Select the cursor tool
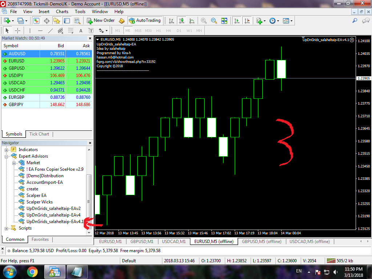 click(7, 31)
